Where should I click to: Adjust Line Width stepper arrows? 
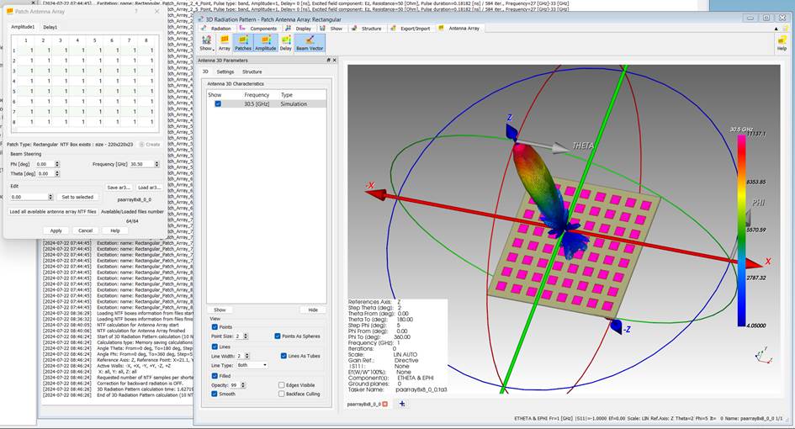[x=247, y=356]
